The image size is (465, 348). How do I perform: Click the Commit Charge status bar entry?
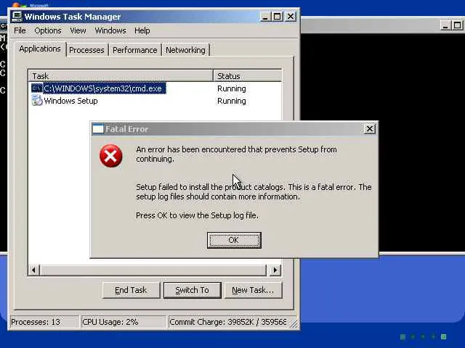(x=227, y=322)
